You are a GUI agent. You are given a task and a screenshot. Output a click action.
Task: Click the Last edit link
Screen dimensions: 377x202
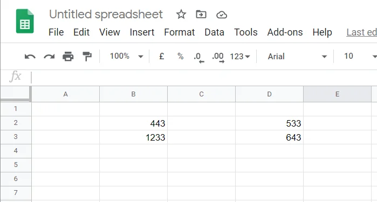pos(361,32)
